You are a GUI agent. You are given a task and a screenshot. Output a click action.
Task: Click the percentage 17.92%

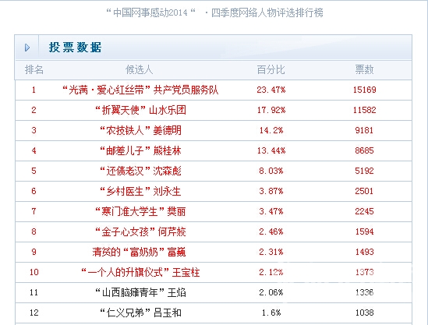[271, 110]
